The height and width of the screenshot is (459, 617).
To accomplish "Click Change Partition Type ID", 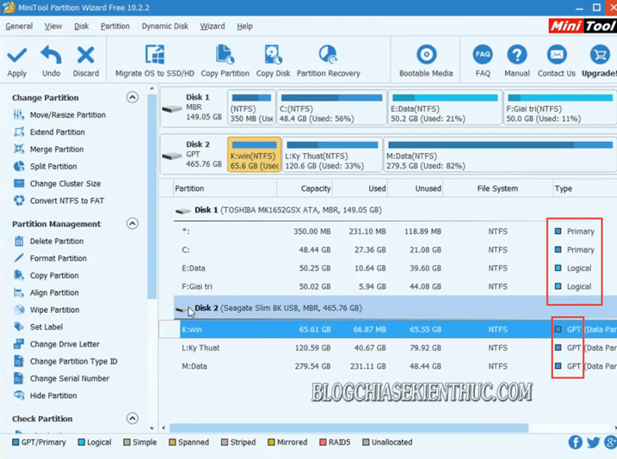I will tap(73, 361).
